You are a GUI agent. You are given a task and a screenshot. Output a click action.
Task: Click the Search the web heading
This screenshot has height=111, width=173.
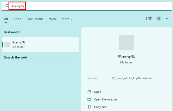point(15,57)
